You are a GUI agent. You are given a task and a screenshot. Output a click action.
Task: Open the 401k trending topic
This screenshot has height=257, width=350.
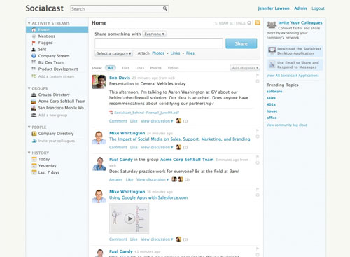(271, 104)
